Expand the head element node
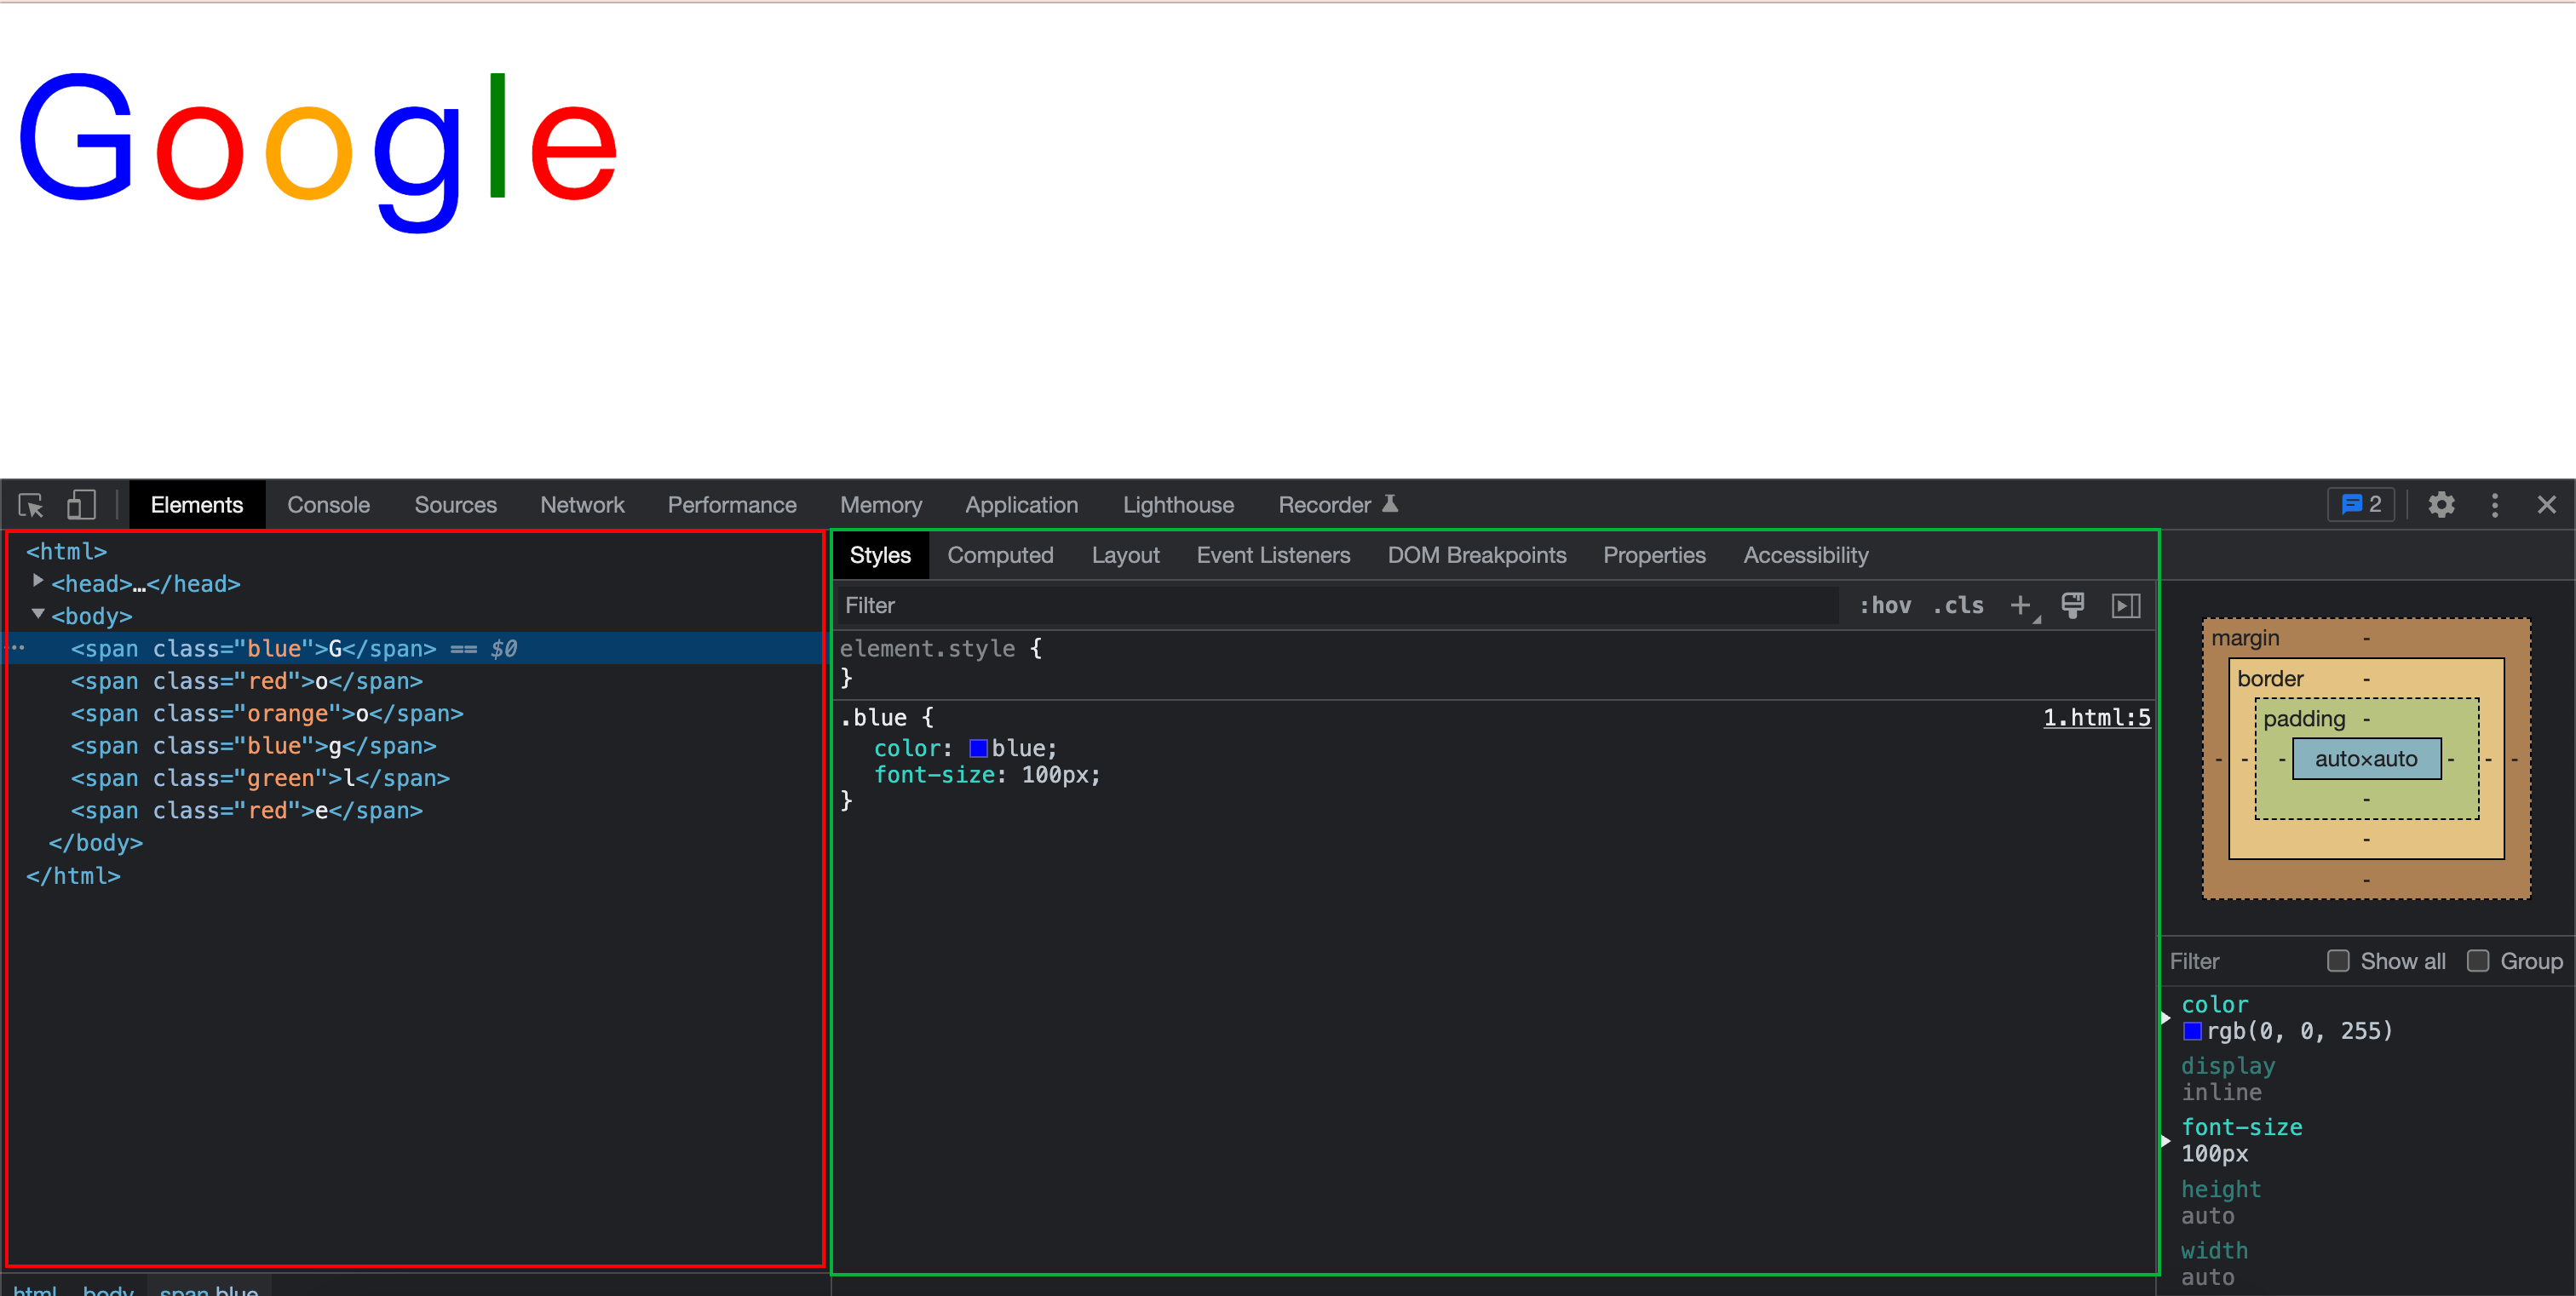 click(x=38, y=582)
